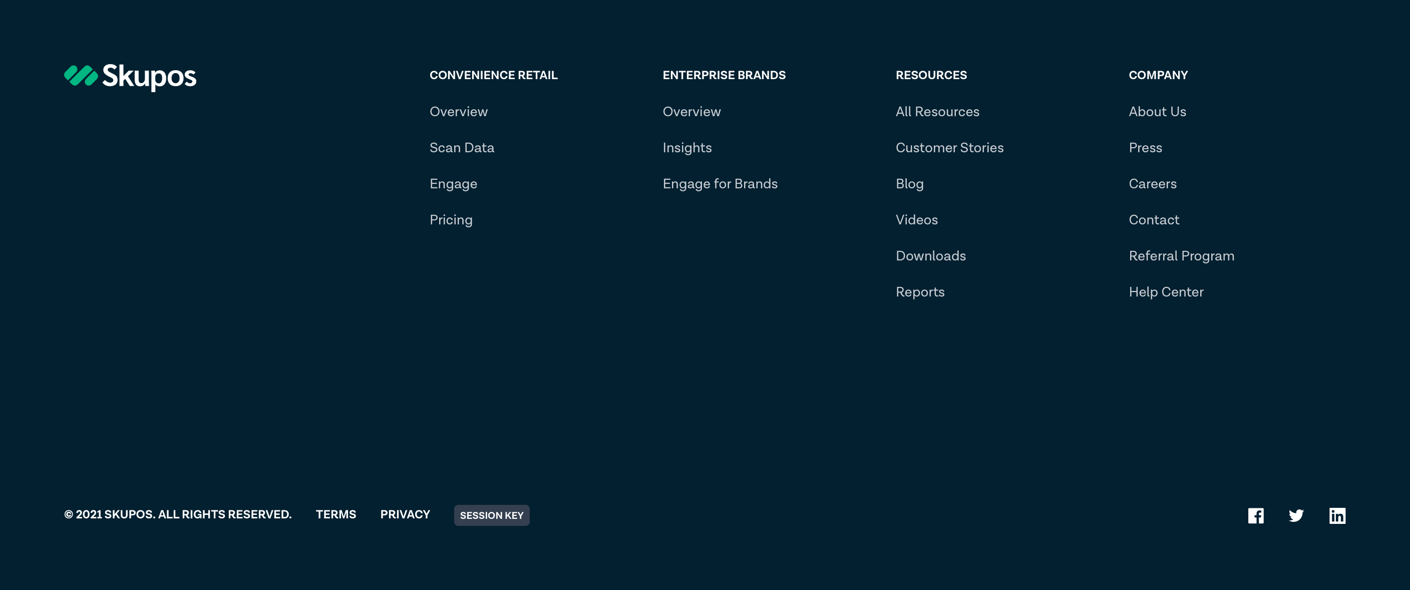Open Engage for Brands

[721, 183]
